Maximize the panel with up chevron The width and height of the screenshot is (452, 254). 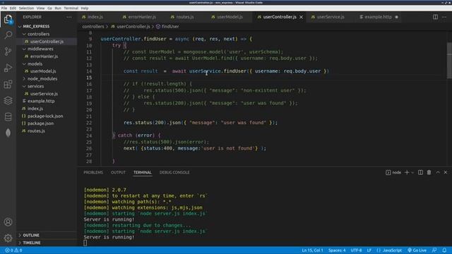438,172
